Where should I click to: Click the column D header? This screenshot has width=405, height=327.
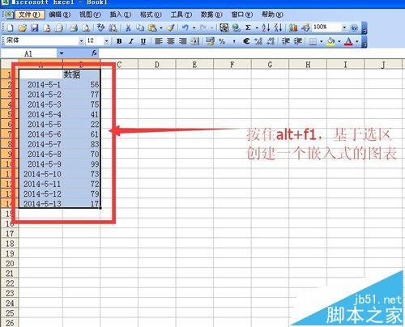pos(157,65)
